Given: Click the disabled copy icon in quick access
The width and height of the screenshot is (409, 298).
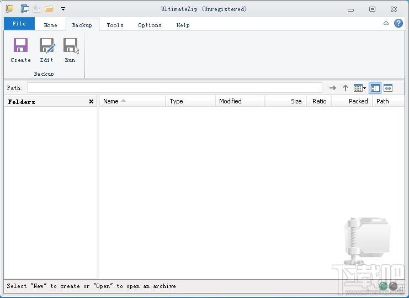Looking at the screenshot, I should [x=37, y=9].
